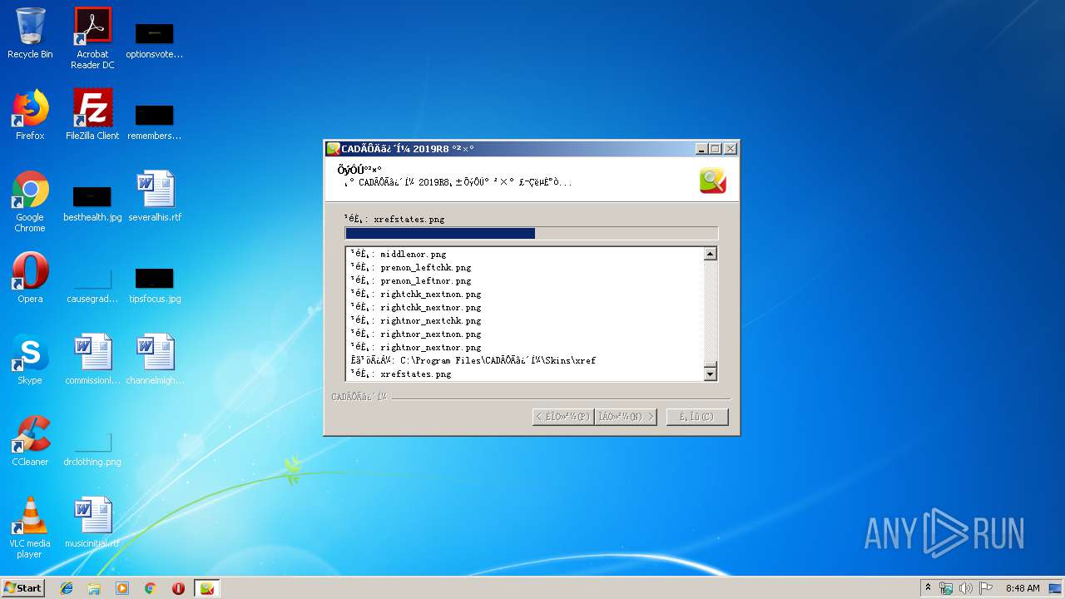
Task: Switch to the CAD installer taskbar item
Action: coord(207,588)
